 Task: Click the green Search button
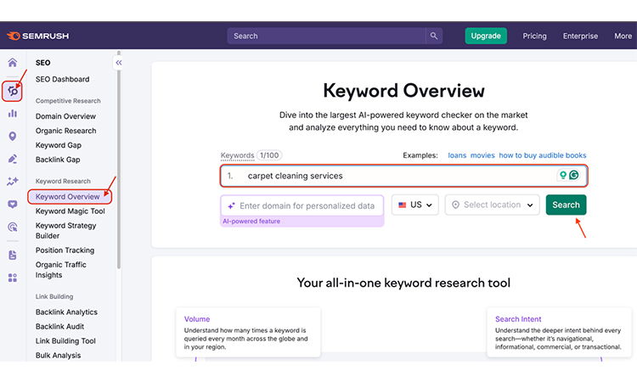pos(566,205)
